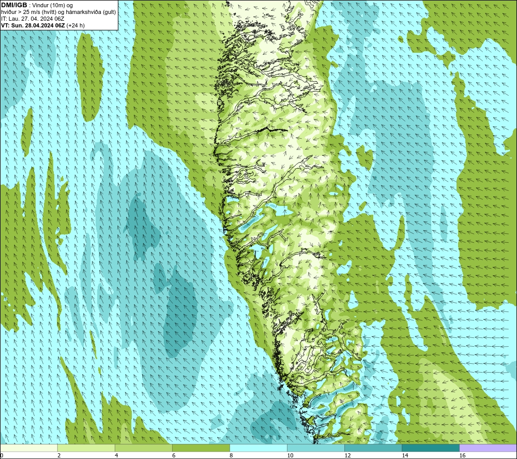Click the scale label '8'
Image resolution: width=517 pixels, height=459 pixels.
pos(231,455)
